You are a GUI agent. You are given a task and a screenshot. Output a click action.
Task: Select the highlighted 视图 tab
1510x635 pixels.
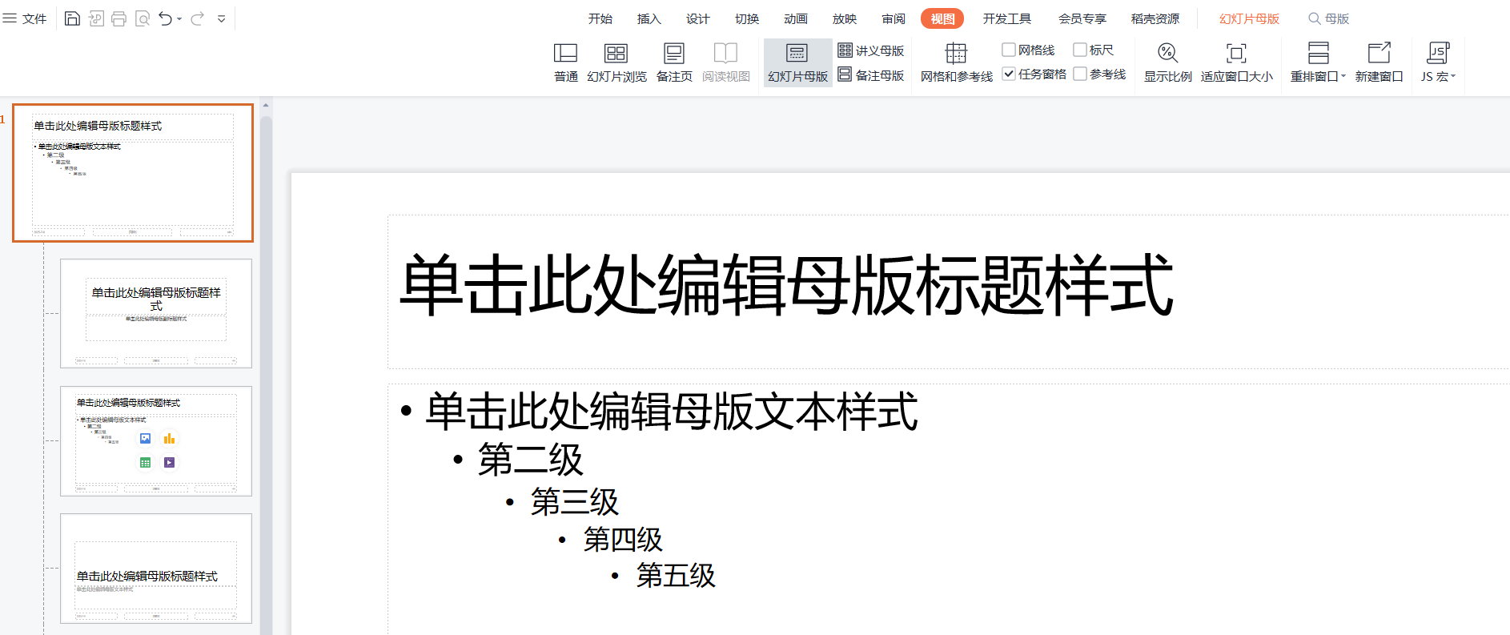[x=942, y=18]
